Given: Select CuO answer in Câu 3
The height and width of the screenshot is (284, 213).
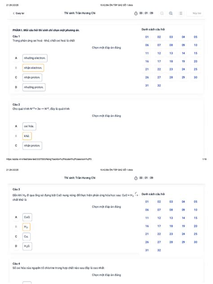Looking at the screenshot, I should (x=27, y=217).
